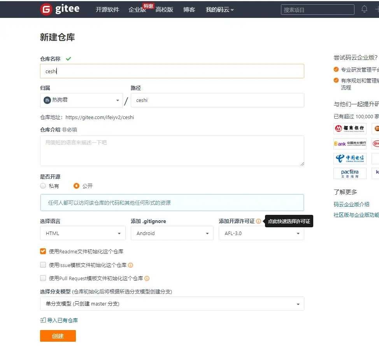This screenshot has height=353, width=379.
Task: Click the 导入已有仓库 link
Action: [x=62, y=320]
